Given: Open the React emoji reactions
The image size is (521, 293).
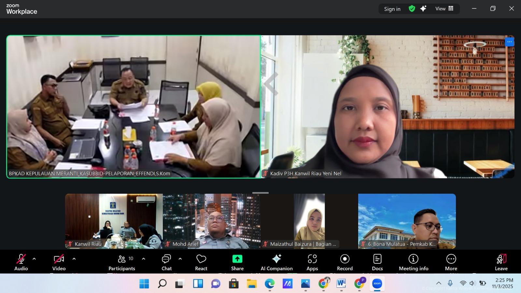Looking at the screenshot, I should click(201, 262).
